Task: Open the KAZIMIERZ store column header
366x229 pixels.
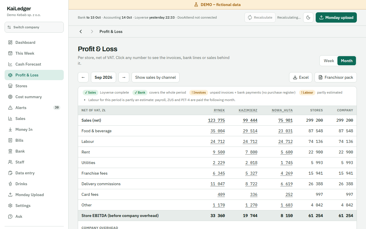Action: coord(248,110)
